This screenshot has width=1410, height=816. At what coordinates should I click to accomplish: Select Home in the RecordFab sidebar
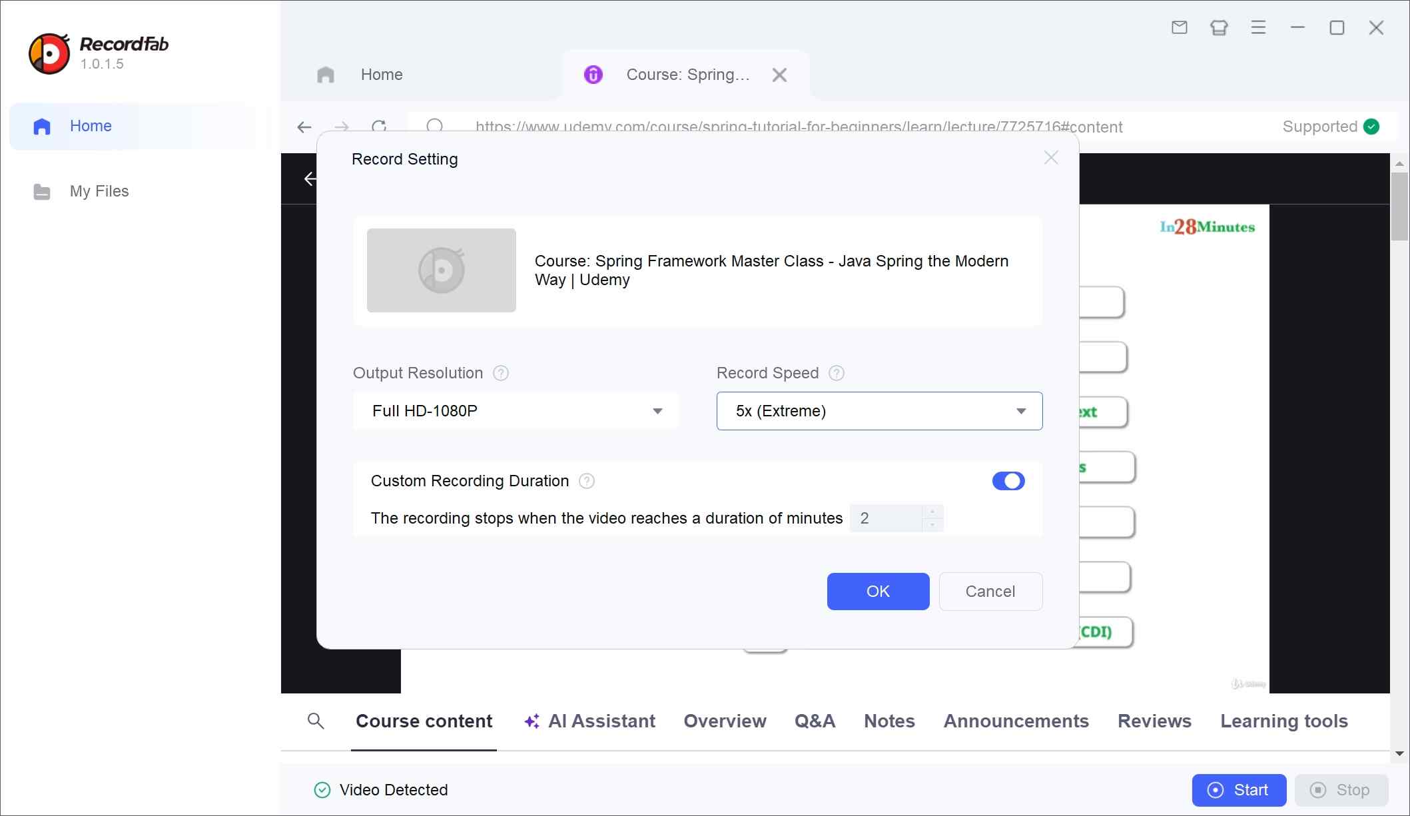coord(91,126)
